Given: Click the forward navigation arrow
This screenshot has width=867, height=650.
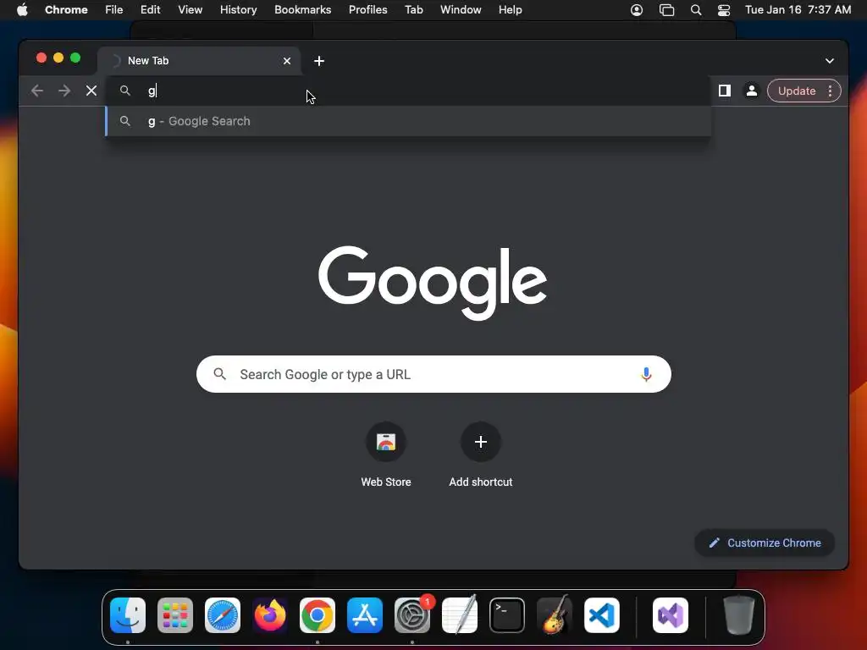Looking at the screenshot, I should coord(64,91).
